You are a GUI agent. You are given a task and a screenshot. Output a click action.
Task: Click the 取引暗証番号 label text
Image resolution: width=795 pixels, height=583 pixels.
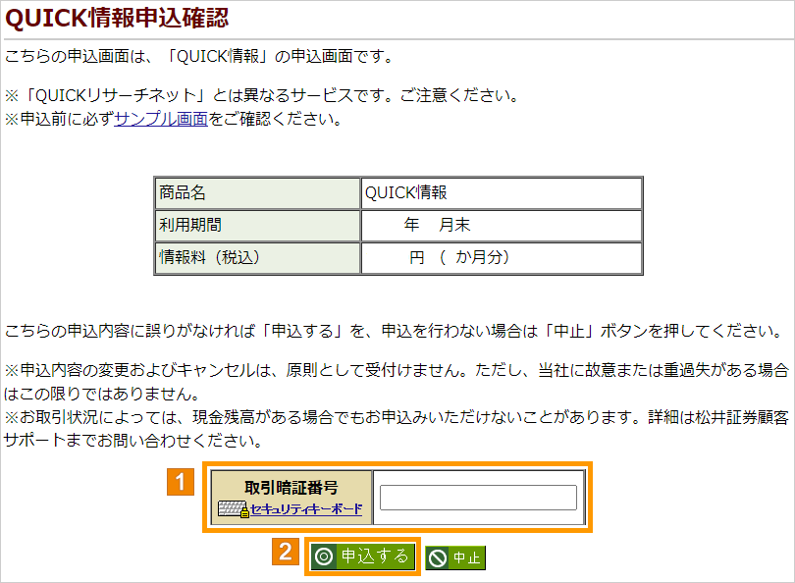click(x=291, y=487)
